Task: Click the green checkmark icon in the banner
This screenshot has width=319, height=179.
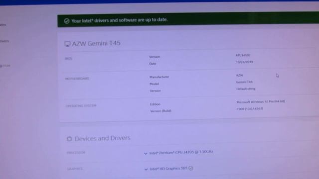Action: coord(66,21)
